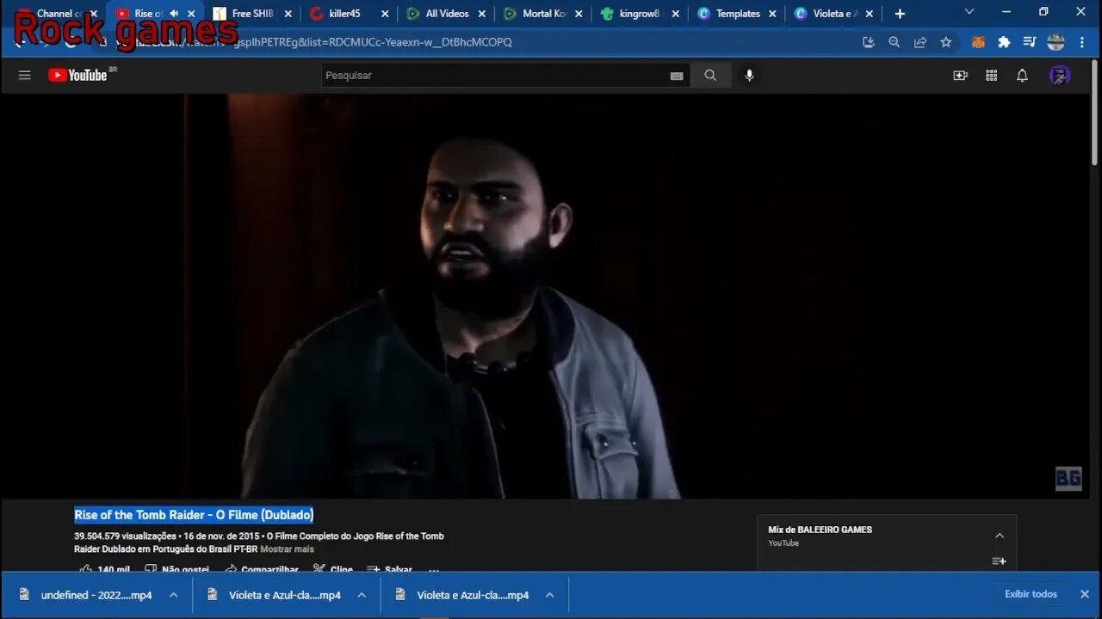Viewport: 1102px width, 619px height.
Task: Show all downloads with Exibir todos
Action: coord(1031,594)
